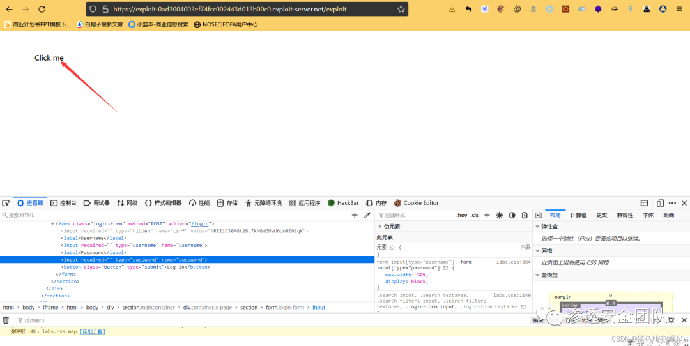The width and height of the screenshot is (690, 346).
Task: Toggle light color scheme simulation sun icon
Action: (x=500, y=215)
